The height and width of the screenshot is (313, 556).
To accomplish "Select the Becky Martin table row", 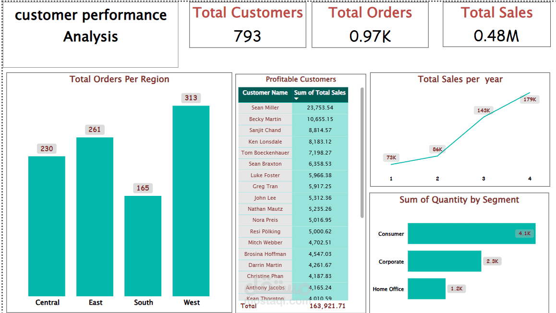I will (x=265, y=119).
